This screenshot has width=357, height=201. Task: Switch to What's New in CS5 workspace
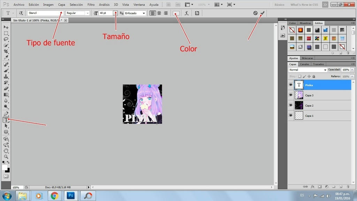point(304,5)
